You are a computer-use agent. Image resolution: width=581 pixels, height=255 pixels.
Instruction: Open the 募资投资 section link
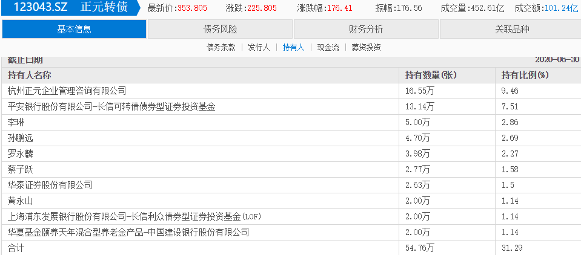point(365,47)
